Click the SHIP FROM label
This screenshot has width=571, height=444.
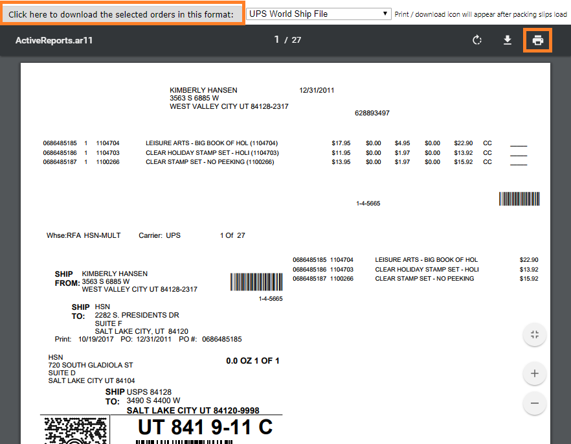(x=67, y=279)
